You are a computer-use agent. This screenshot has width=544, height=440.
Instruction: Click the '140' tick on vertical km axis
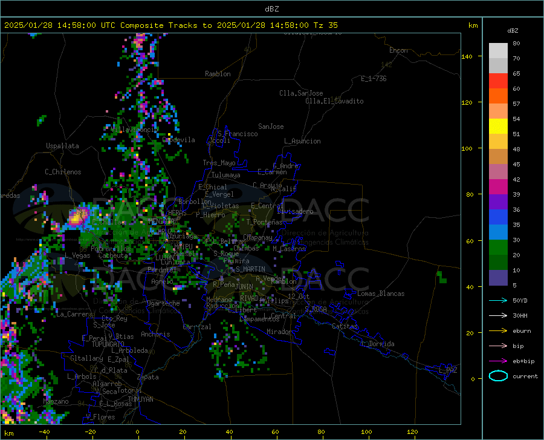click(467, 56)
